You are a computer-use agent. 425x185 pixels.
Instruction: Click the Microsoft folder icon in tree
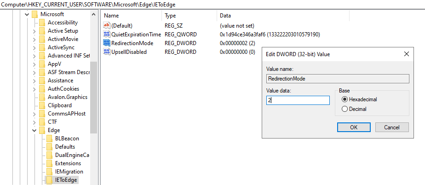pos(34,14)
